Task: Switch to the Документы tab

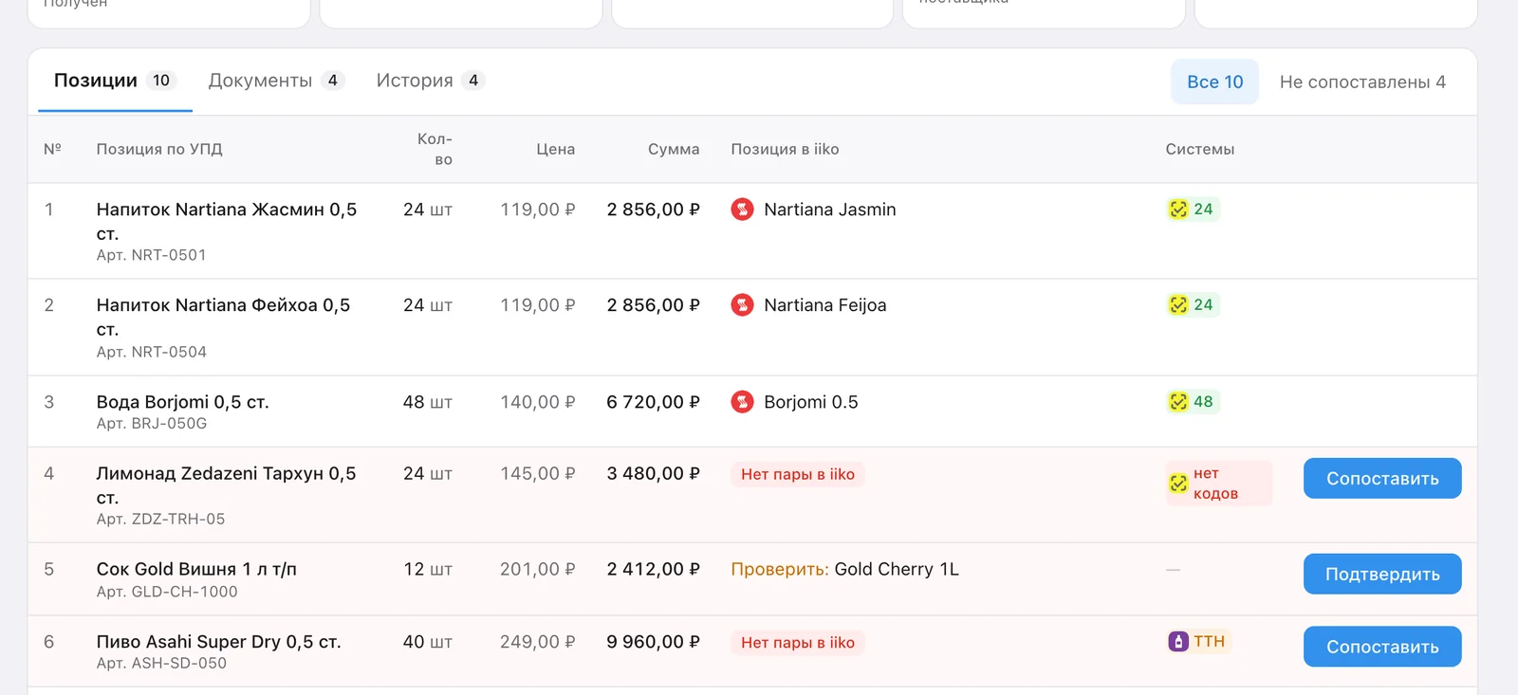Action: (276, 81)
